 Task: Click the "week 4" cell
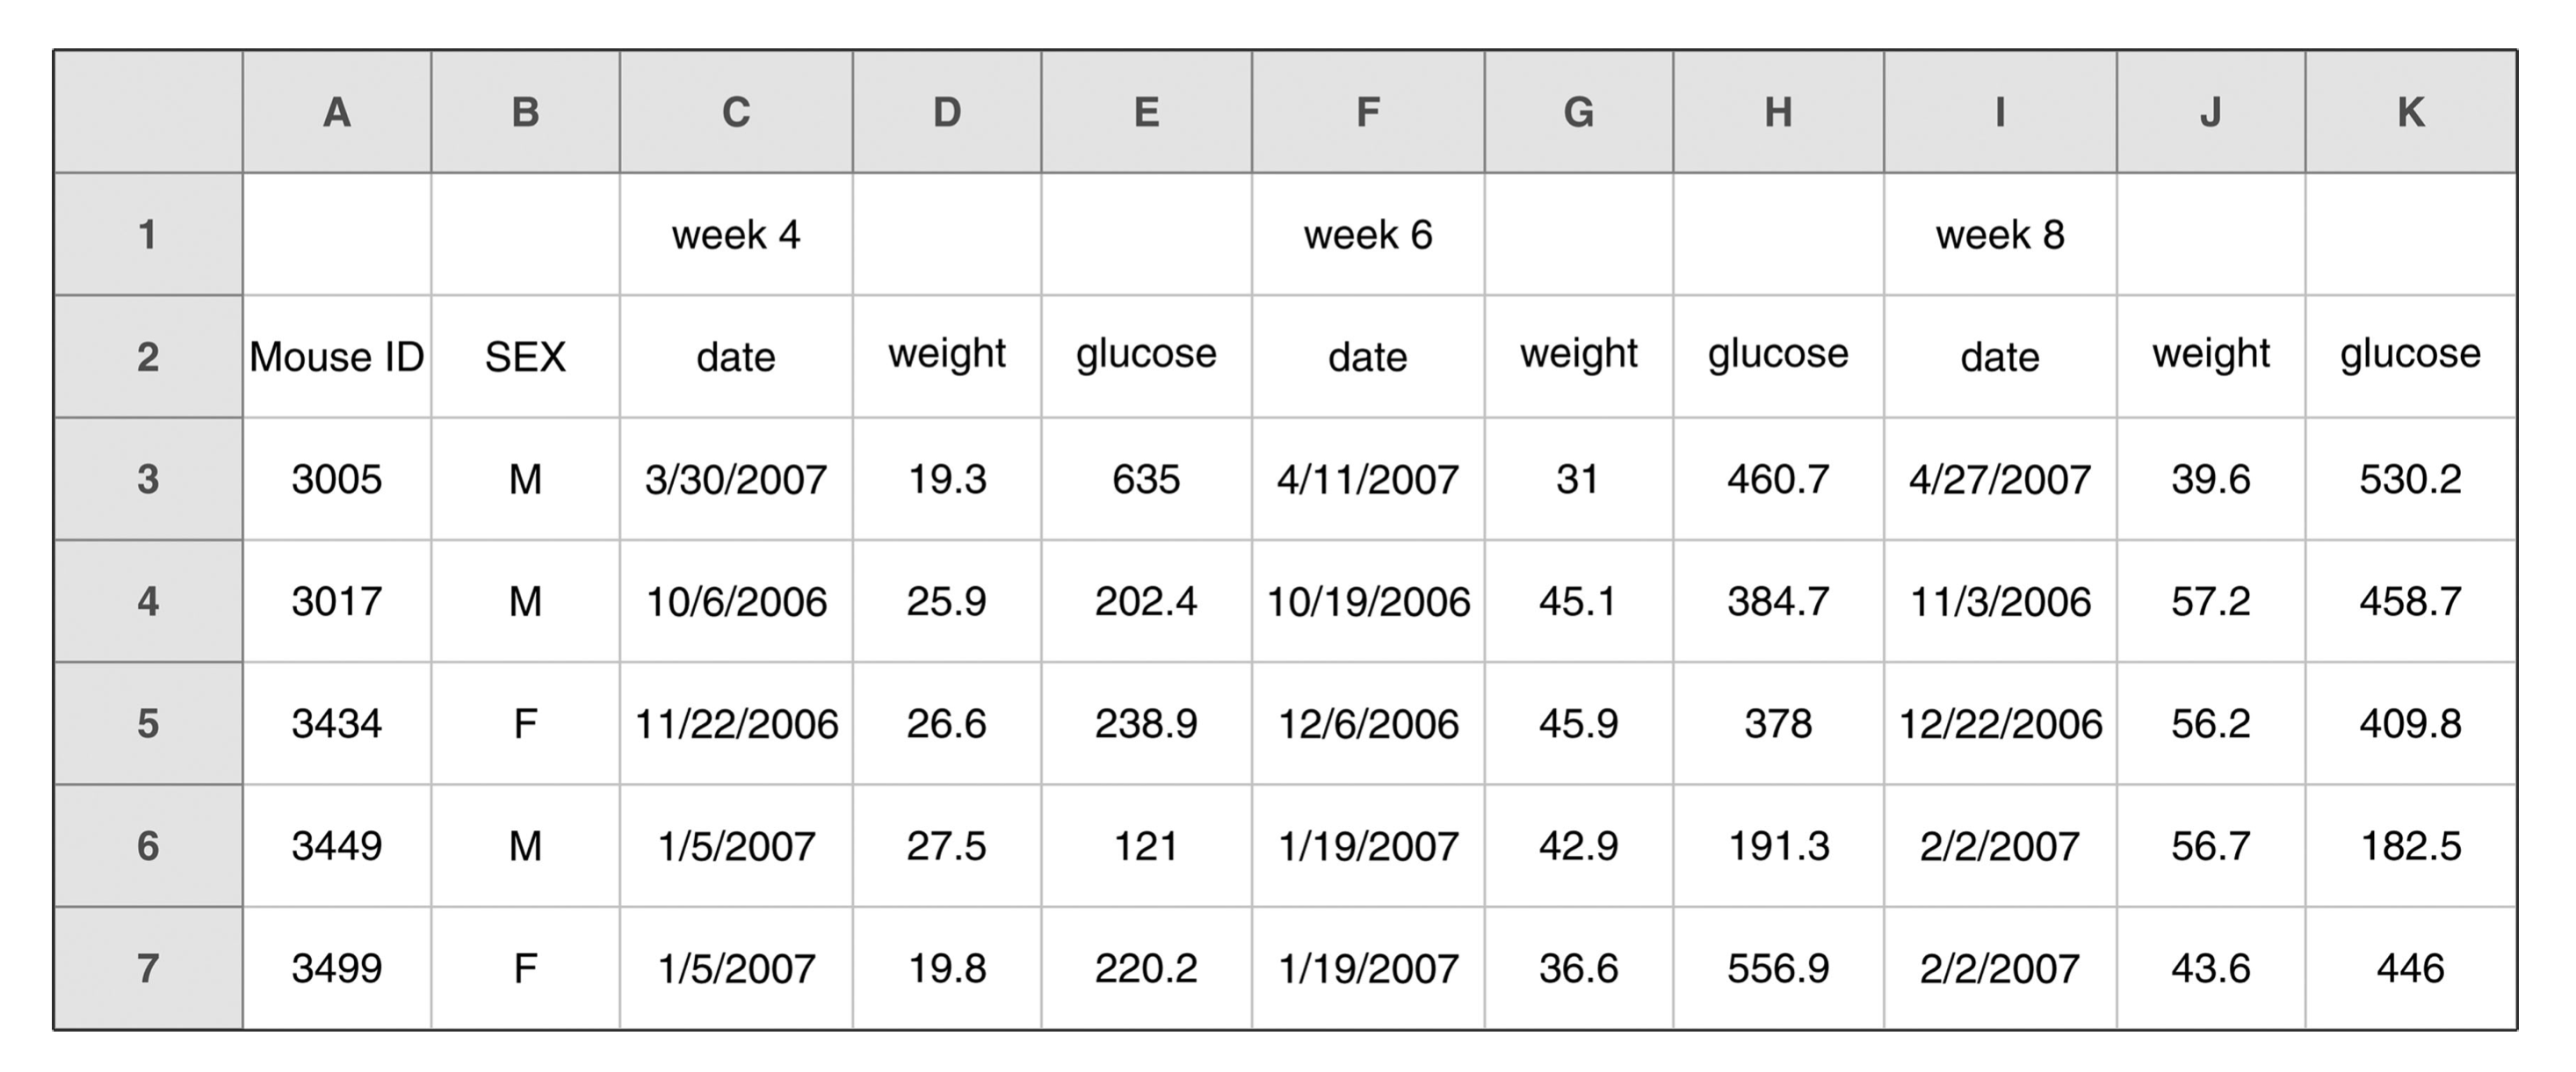(736, 235)
